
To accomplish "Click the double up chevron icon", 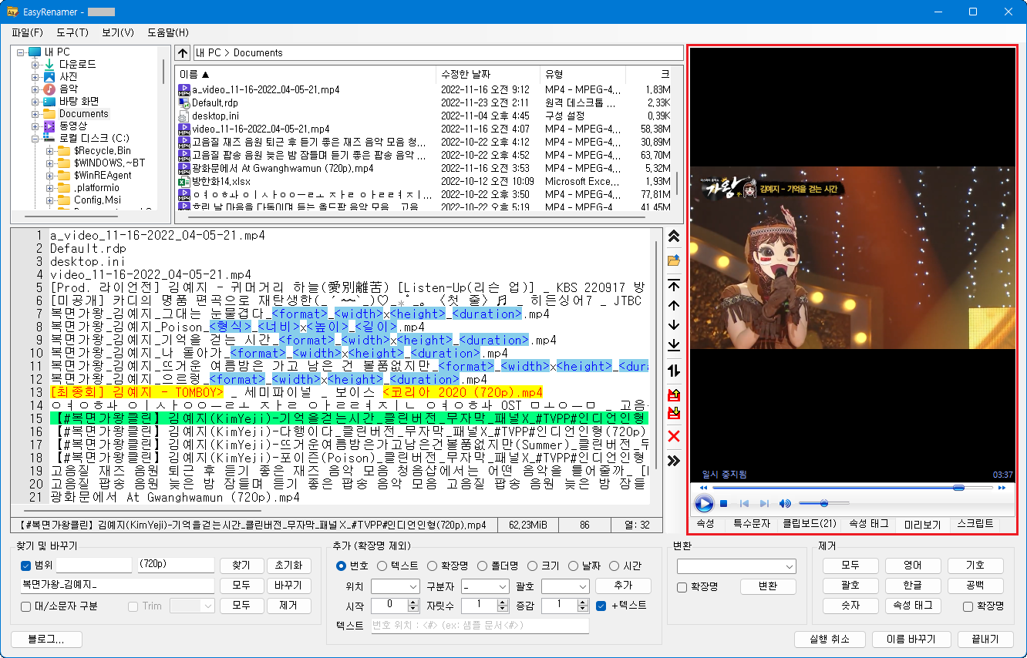I will point(673,237).
